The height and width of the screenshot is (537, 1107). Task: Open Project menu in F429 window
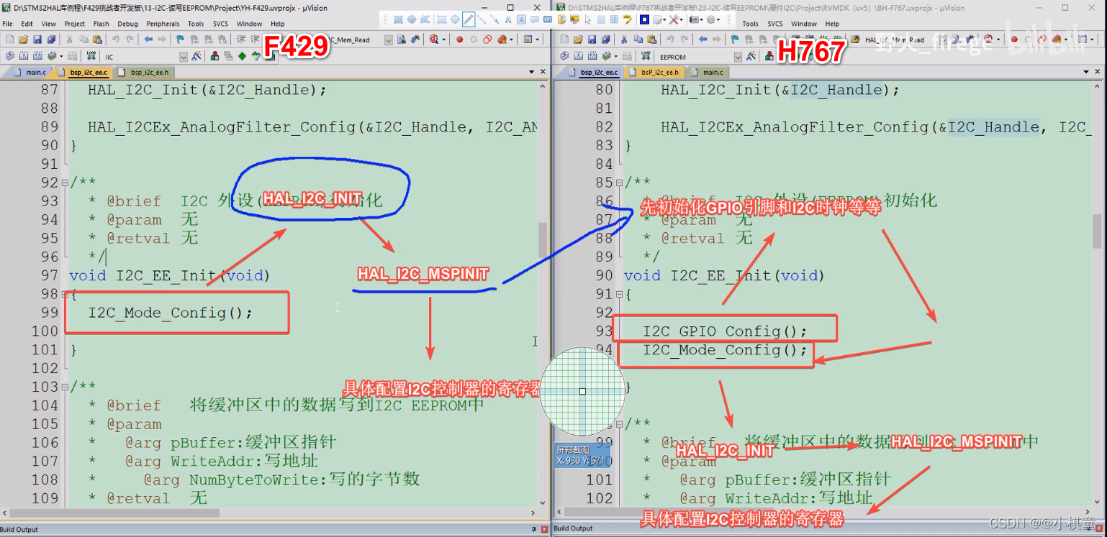[x=74, y=24]
